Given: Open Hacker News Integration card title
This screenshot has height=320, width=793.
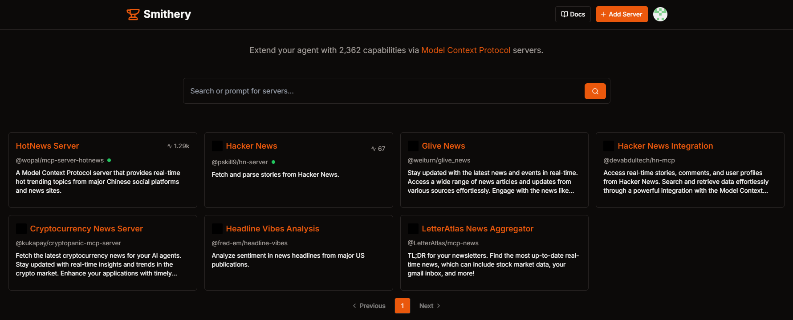Looking at the screenshot, I should point(665,146).
